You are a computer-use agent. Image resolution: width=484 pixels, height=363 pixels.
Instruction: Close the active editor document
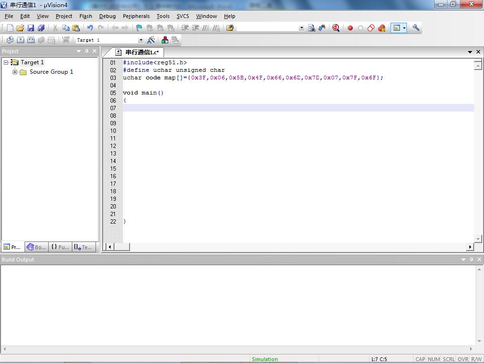(478, 52)
